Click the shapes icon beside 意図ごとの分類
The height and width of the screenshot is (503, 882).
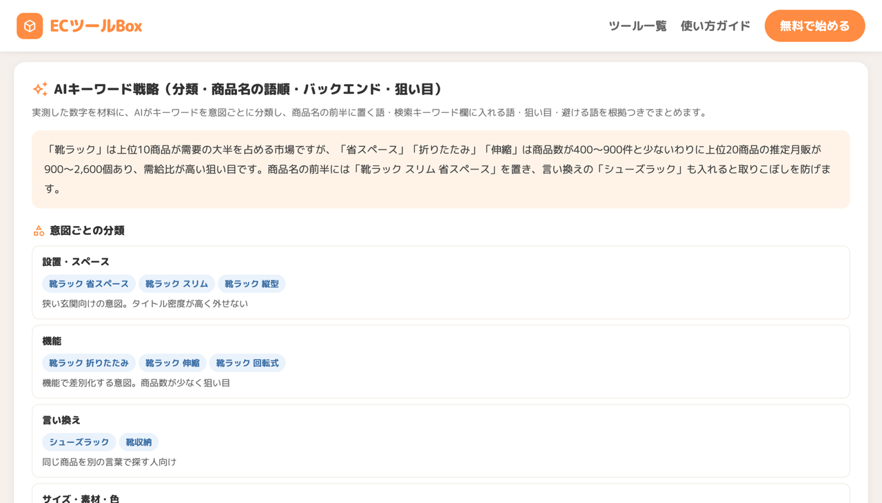click(x=39, y=231)
